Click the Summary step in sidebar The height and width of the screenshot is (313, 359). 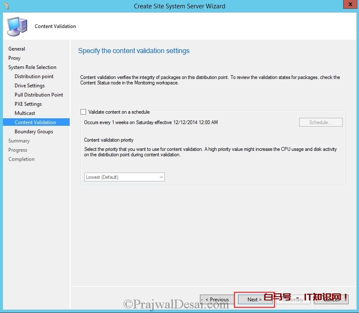(x=19, y=141)
